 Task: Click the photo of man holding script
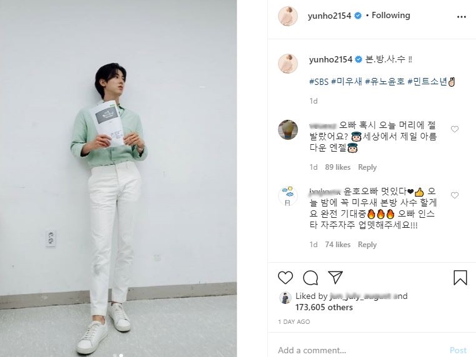click(x=119, y=178)
